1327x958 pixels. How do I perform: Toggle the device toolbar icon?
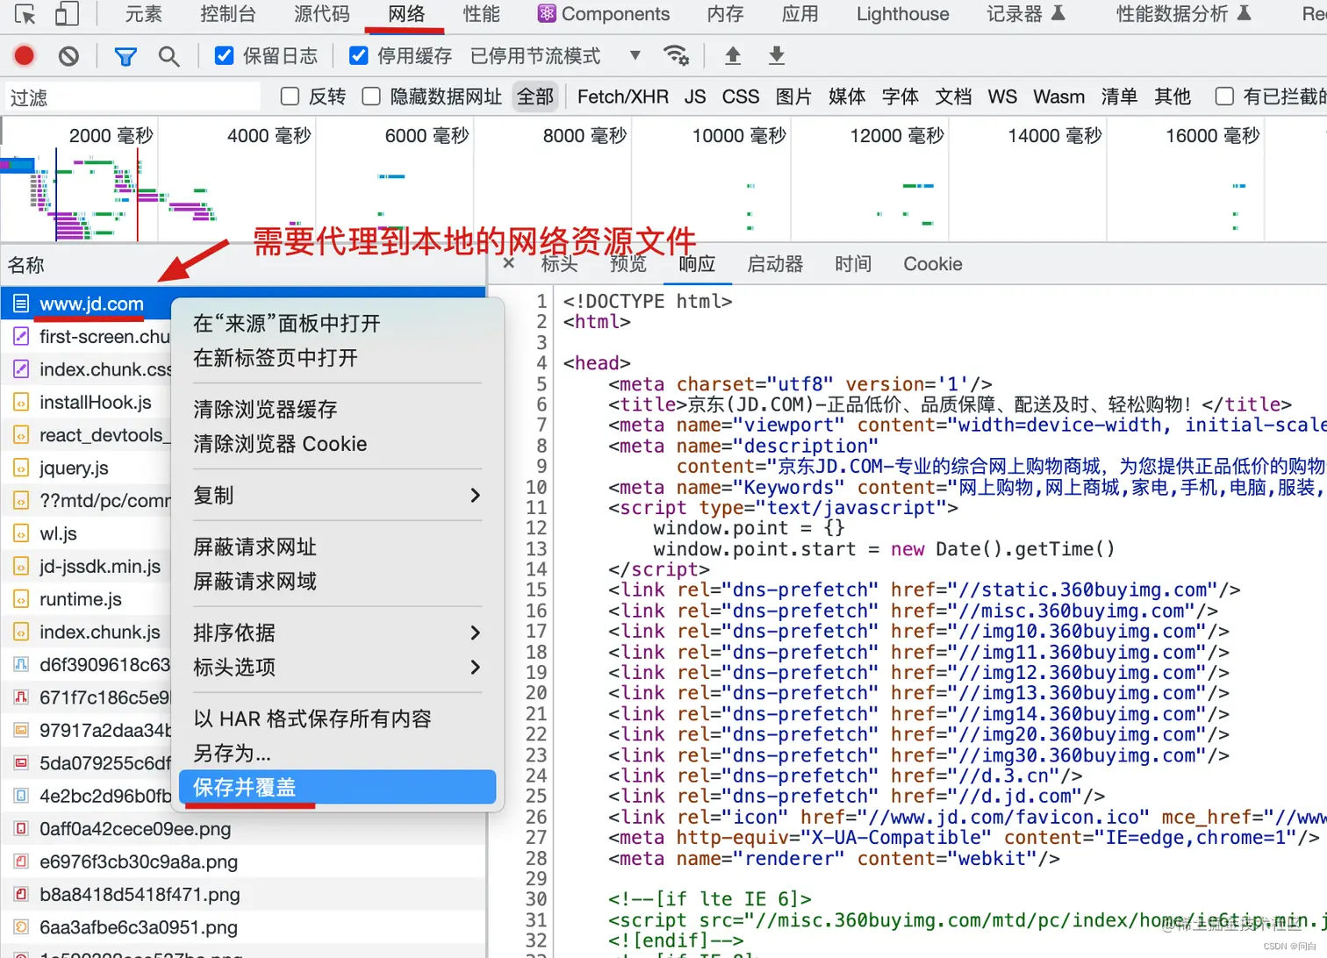coord(67,14)
